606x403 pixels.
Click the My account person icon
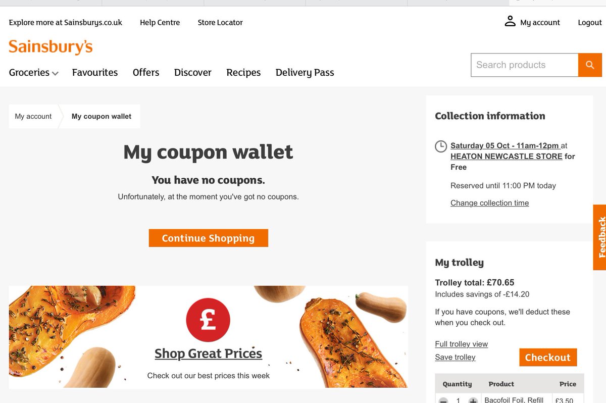pyautogui.click(x=510, y=22)
